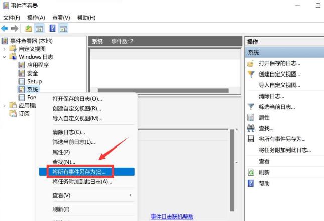Click the up-one-level folder toolbar icon
The height and width of the screenshot is (221, 324).
point(28,28)
